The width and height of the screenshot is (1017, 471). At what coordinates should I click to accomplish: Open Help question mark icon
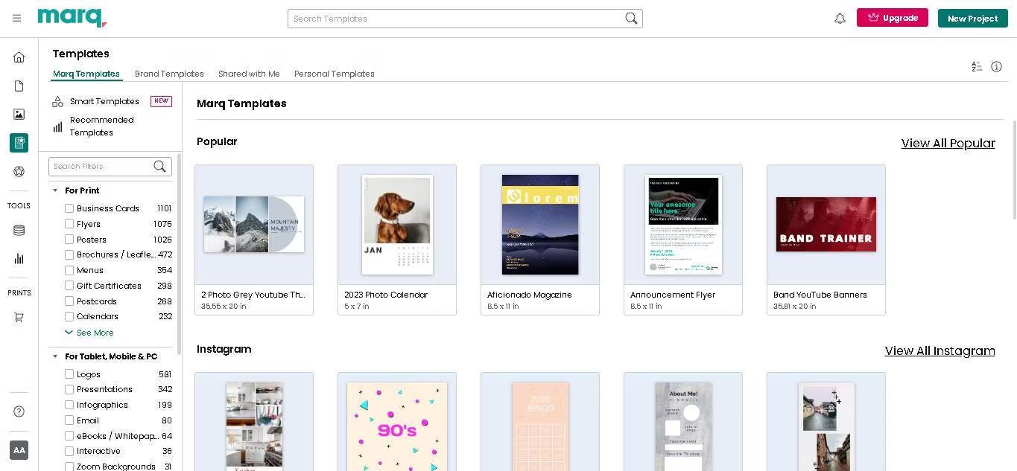[x=19, y=411]
